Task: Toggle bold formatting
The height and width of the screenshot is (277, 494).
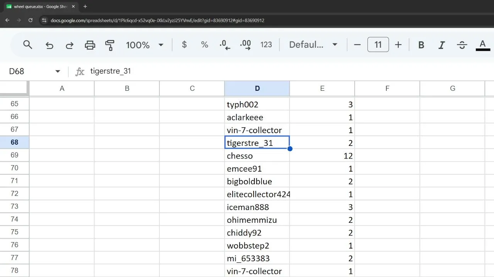Action: [421, 45]
